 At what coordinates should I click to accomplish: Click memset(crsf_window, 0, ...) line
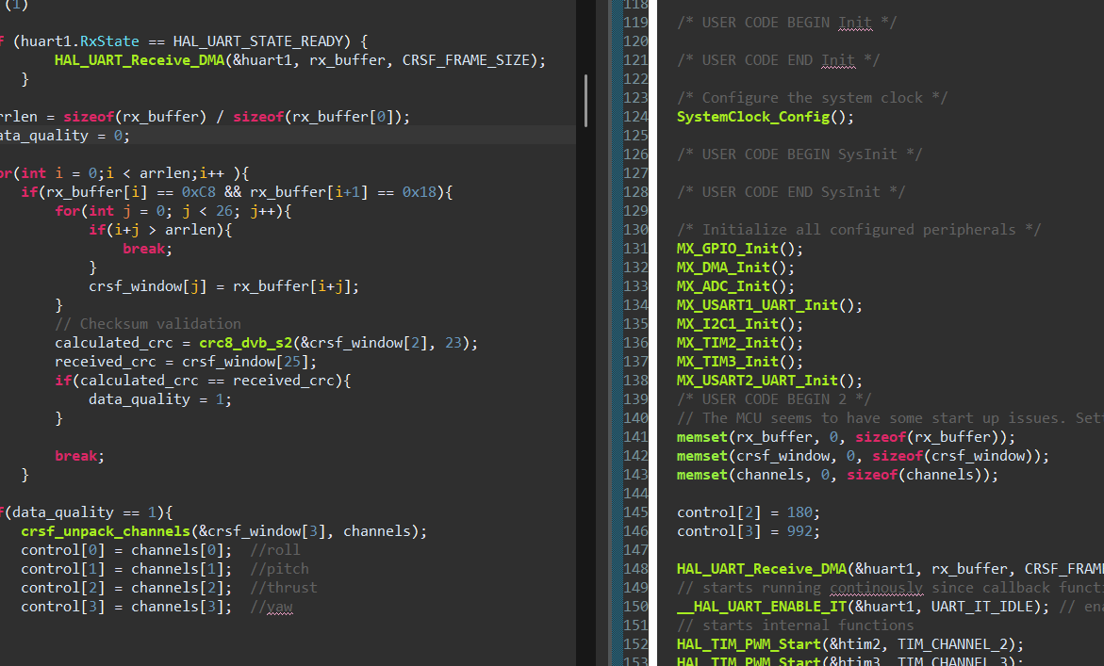tap(864, 456)
